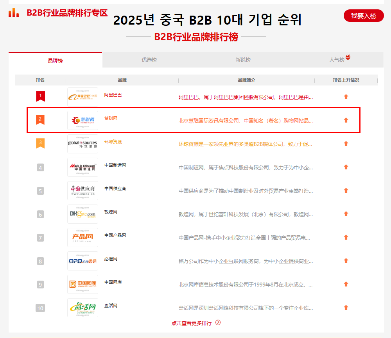Click the description starting 盘活网是深圳盘活网络
Image resolution: width=391 pixels, height=338 pixels.
pos(246,308)
